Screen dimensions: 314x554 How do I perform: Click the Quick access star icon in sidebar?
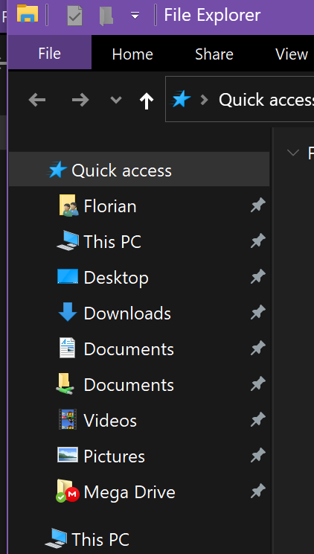point(57,170)
